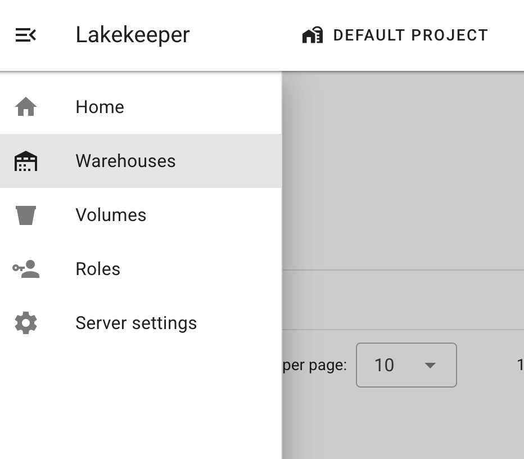The height and width of the screenshot is (459, 524).
Task: Go to the Home menu item
Action: click(x=100, y=107)
